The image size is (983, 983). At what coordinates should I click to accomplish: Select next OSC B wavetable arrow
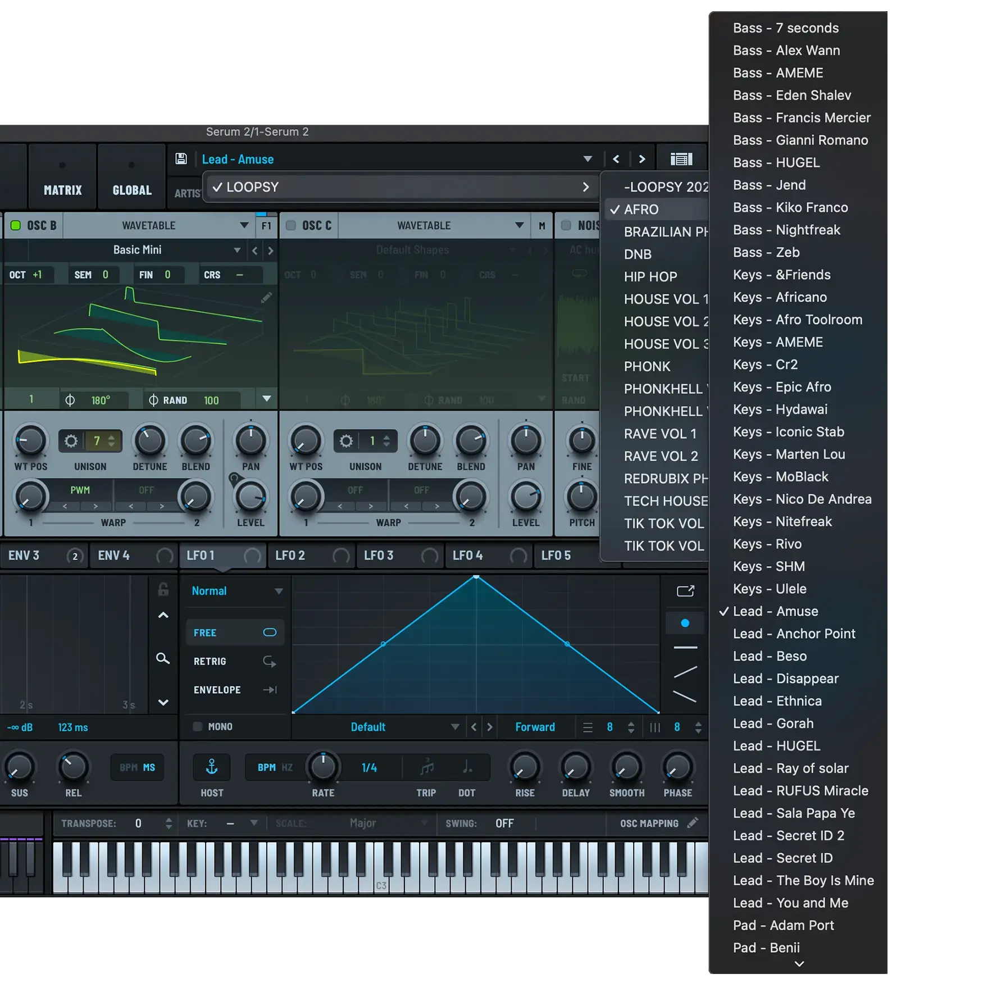(271, 251)
